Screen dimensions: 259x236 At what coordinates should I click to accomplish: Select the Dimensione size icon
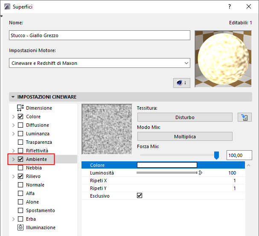[x=20, y=108]
